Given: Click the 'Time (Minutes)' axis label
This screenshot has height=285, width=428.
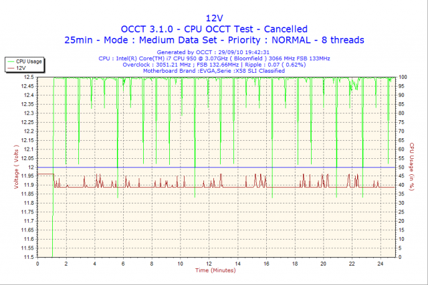Looking at the screenshot, I should 215,270.
